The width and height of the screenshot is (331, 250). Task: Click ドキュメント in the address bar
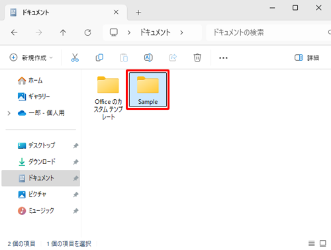pyautogui.click(x=156, y=32)
